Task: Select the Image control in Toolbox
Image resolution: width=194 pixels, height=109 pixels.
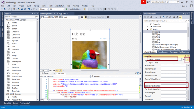Action: [14, 56]
